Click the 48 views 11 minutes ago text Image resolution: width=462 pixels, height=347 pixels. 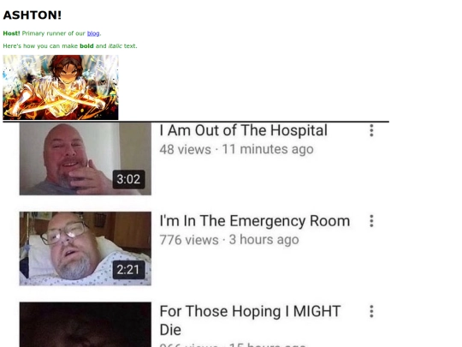coord(236,149)
